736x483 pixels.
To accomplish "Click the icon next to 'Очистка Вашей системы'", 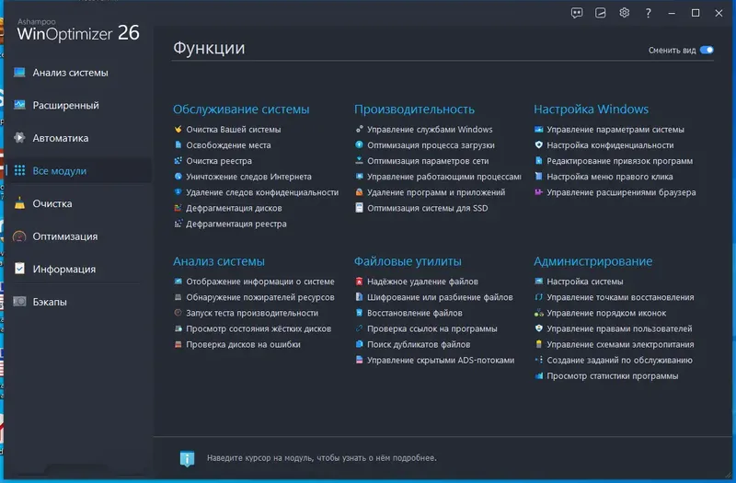I will [178, 129].
